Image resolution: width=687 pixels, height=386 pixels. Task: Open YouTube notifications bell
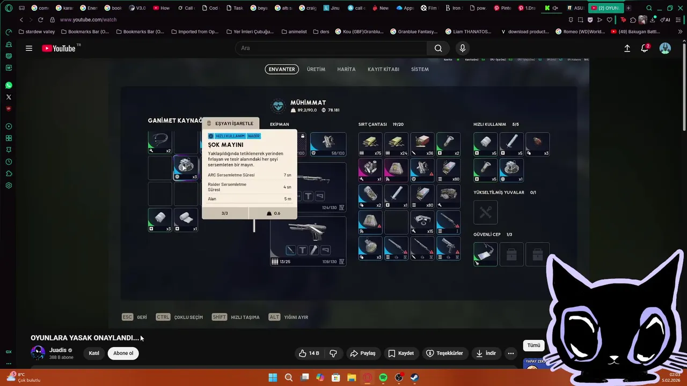tap(645, 48)
